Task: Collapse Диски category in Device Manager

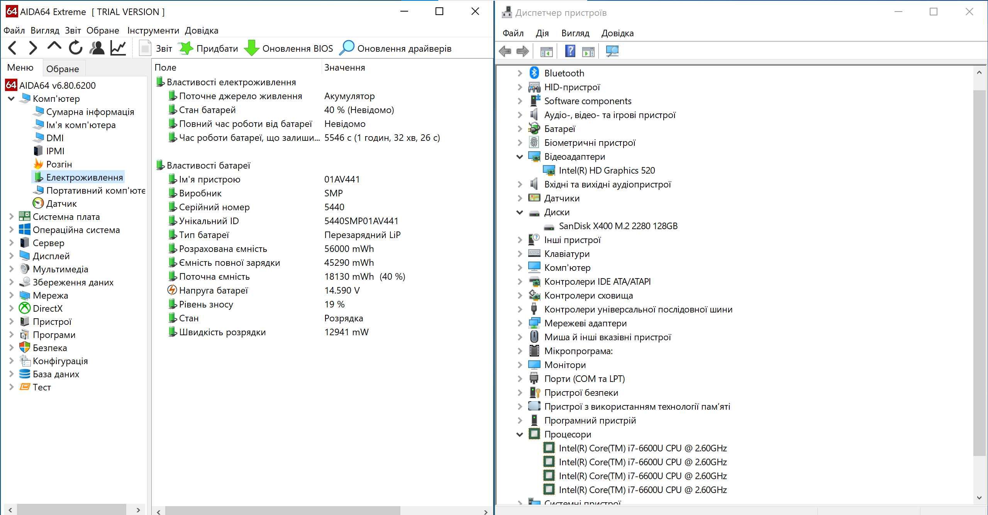Action: pos(520,212)
